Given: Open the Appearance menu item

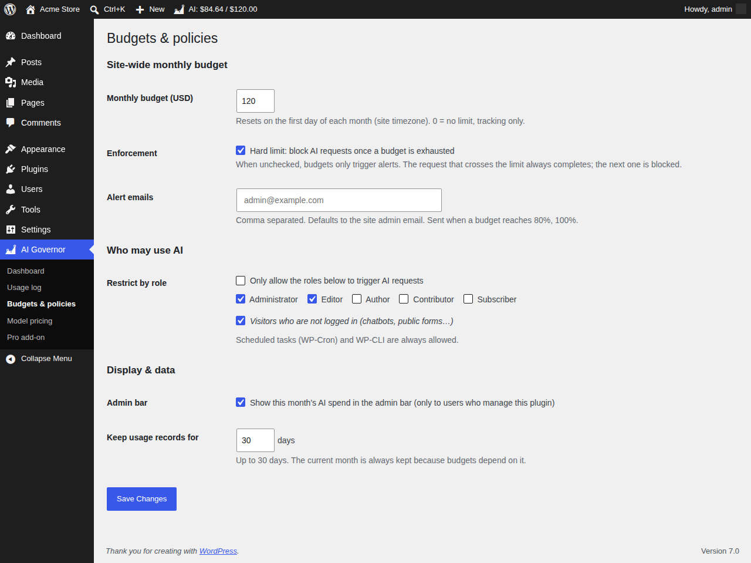Looking at the screenshot, I should point(47,149).
